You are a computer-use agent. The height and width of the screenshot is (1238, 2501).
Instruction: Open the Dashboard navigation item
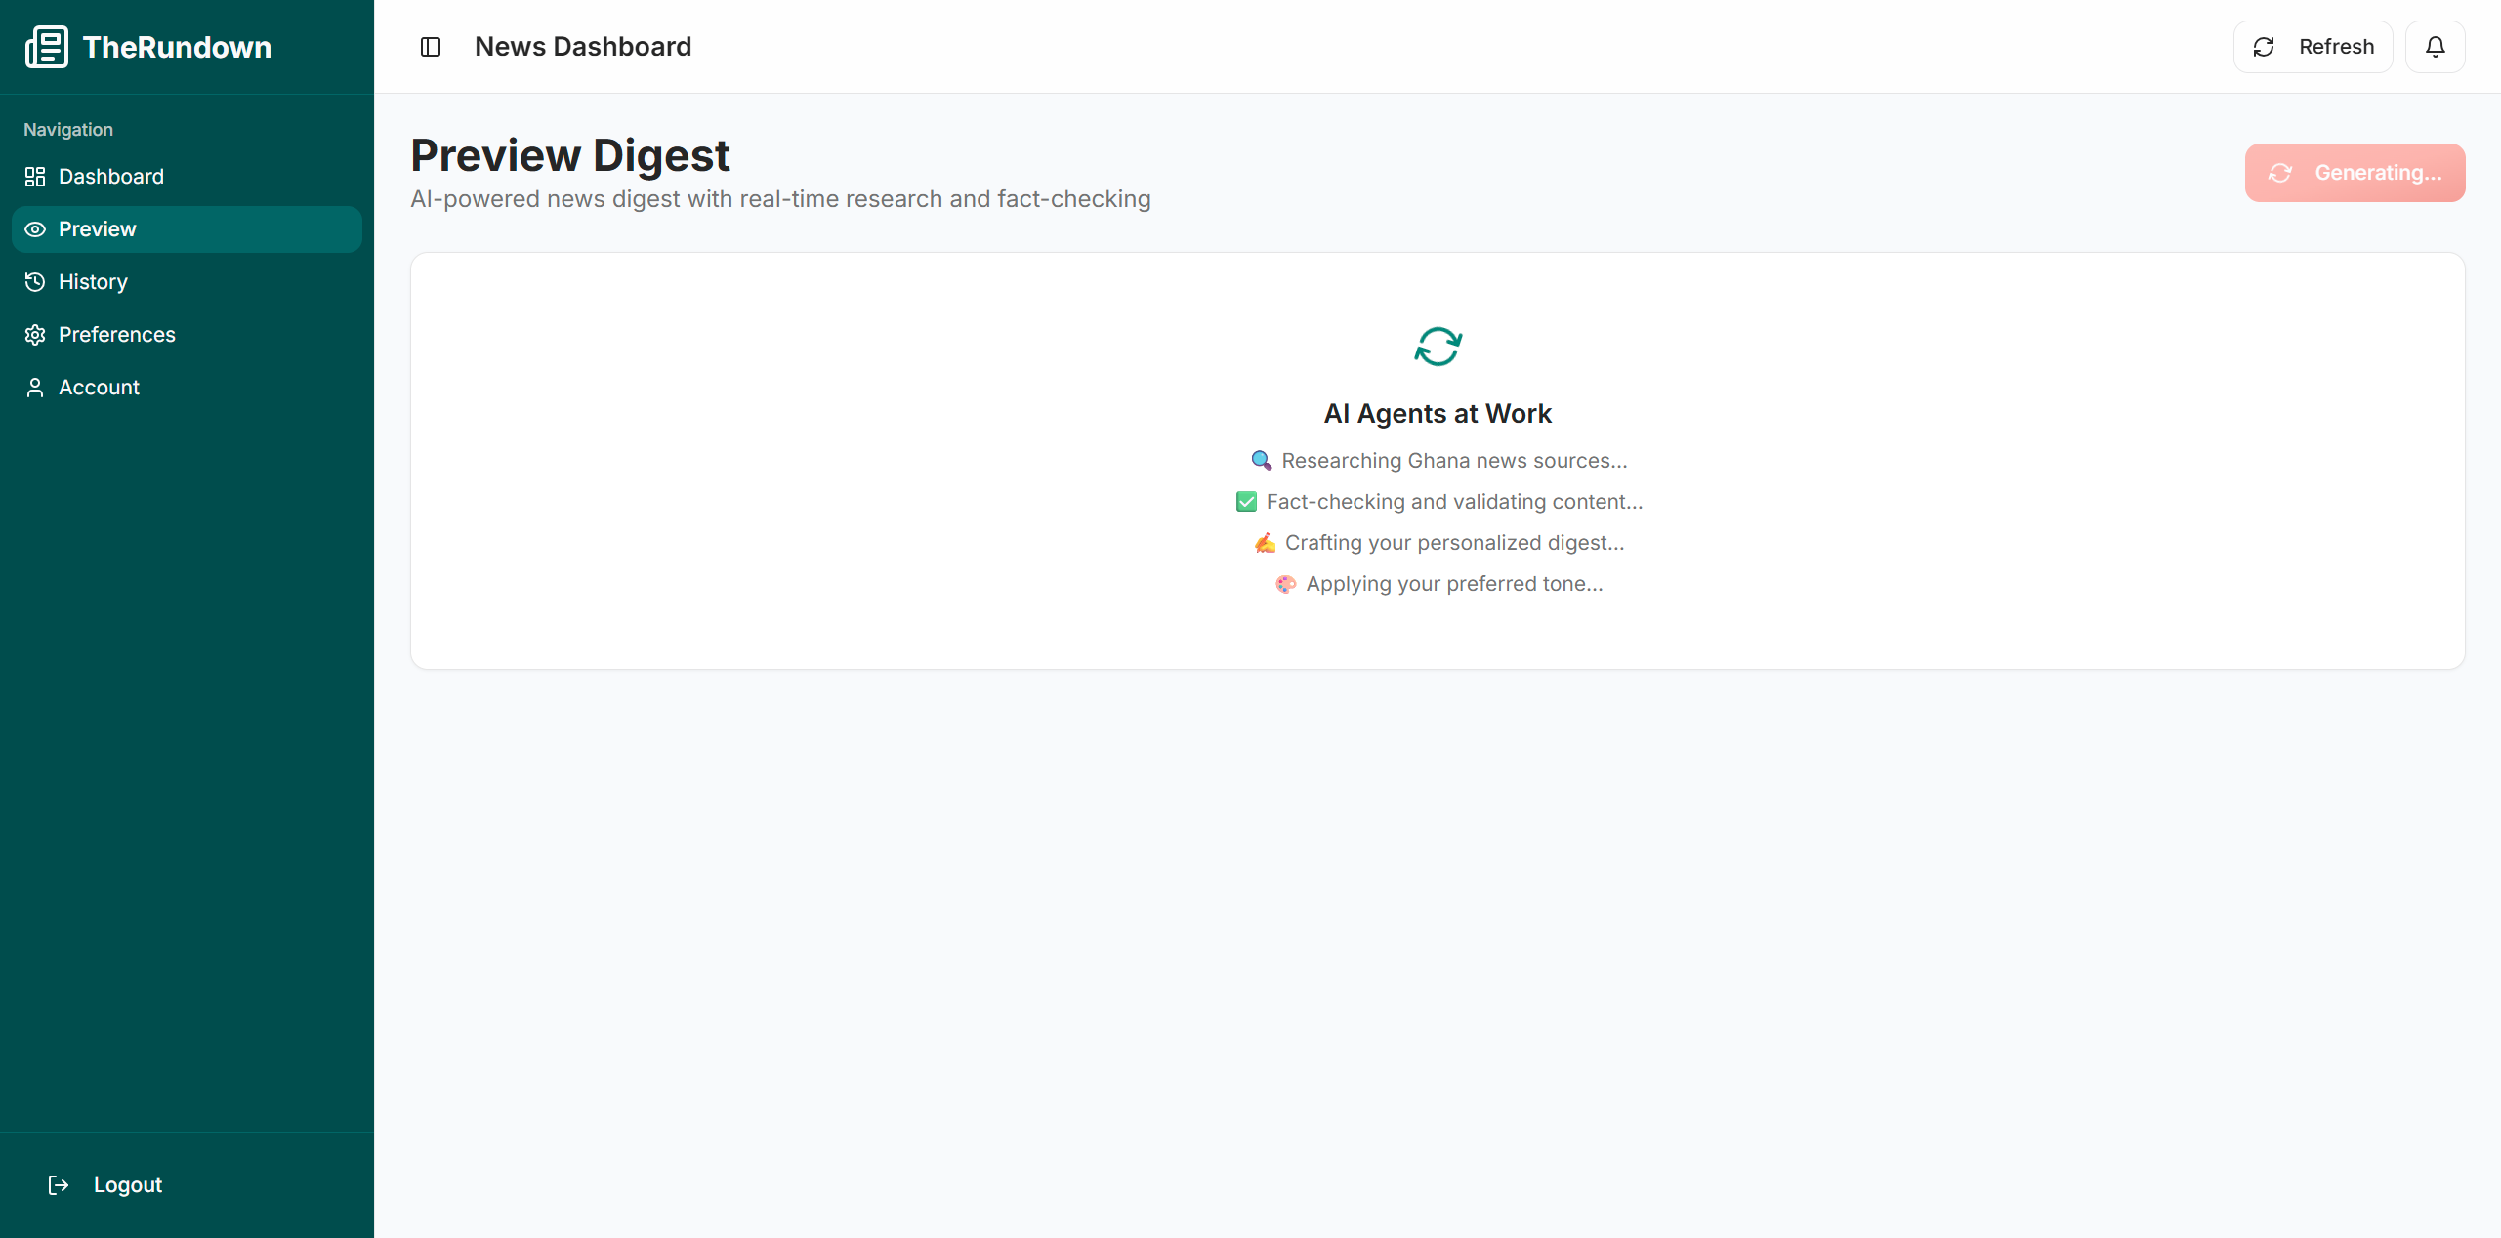[x=110, y=177]
